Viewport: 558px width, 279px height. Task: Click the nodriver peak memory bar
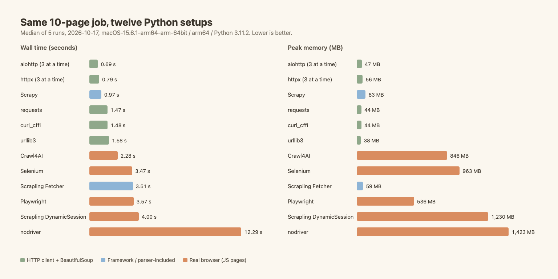433,232
